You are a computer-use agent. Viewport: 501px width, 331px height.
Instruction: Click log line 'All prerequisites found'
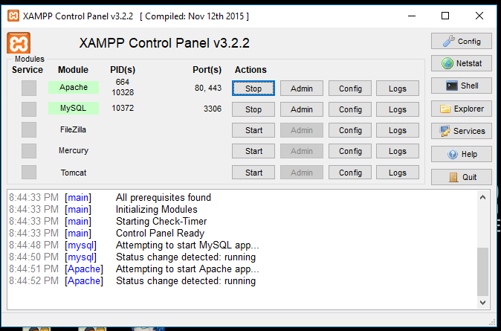[164, 198]
